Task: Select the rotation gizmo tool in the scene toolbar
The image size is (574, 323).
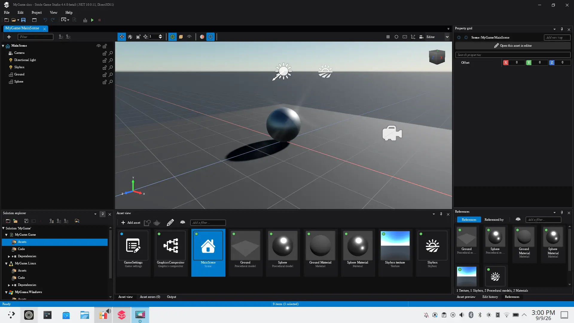Action: [x=130, y=37]
